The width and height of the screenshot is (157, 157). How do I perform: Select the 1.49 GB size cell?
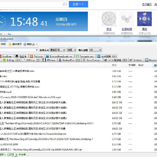(116, 97)
